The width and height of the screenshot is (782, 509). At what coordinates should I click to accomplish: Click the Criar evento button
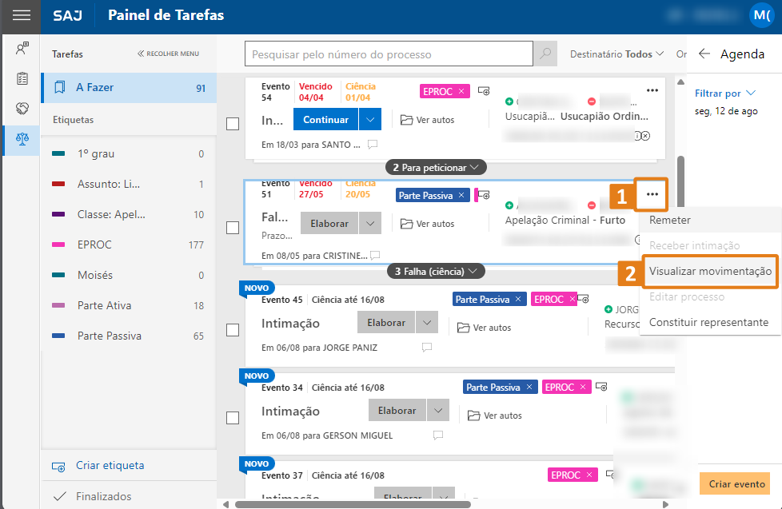coord(736,483)
